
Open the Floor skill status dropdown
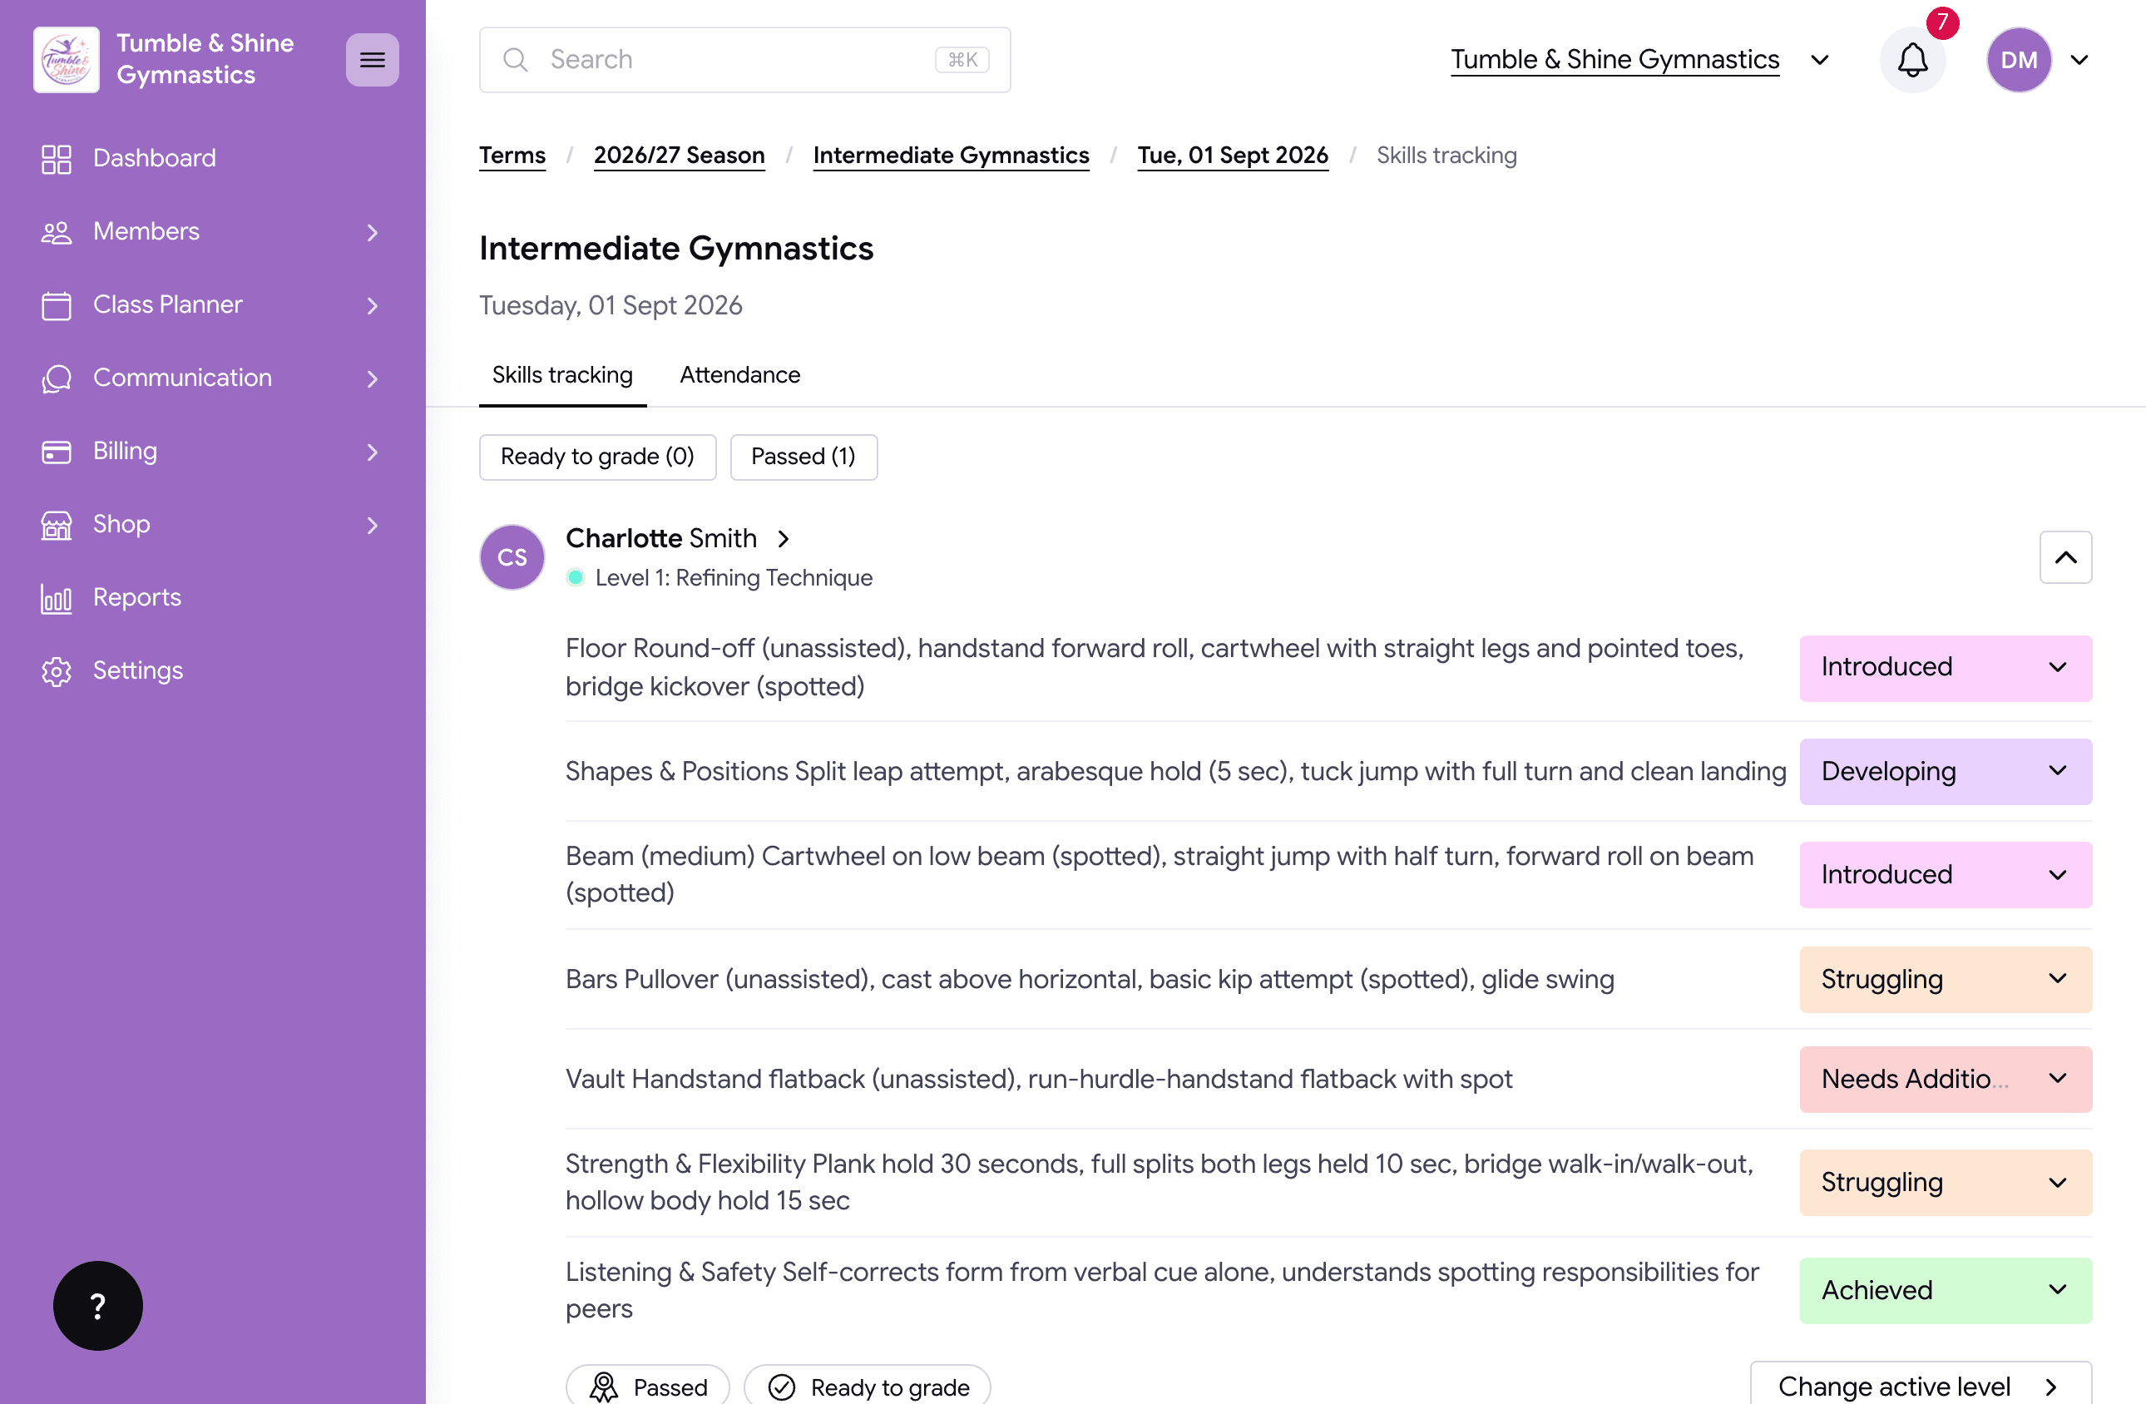(x=1945, y=667)
